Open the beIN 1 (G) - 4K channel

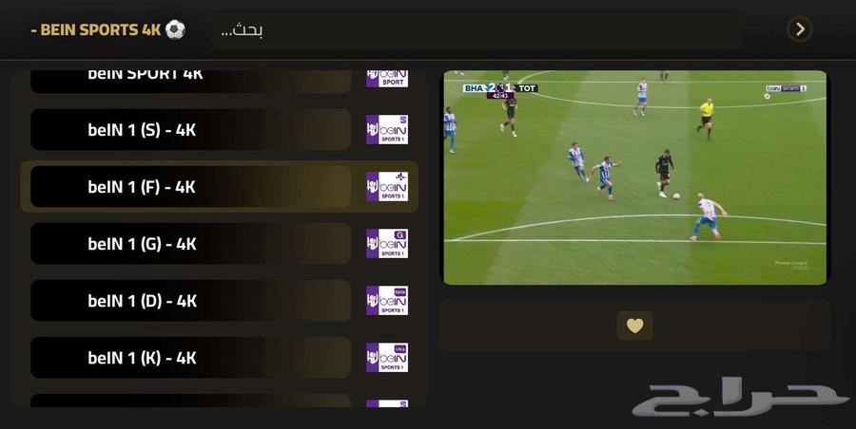point(190,244)
